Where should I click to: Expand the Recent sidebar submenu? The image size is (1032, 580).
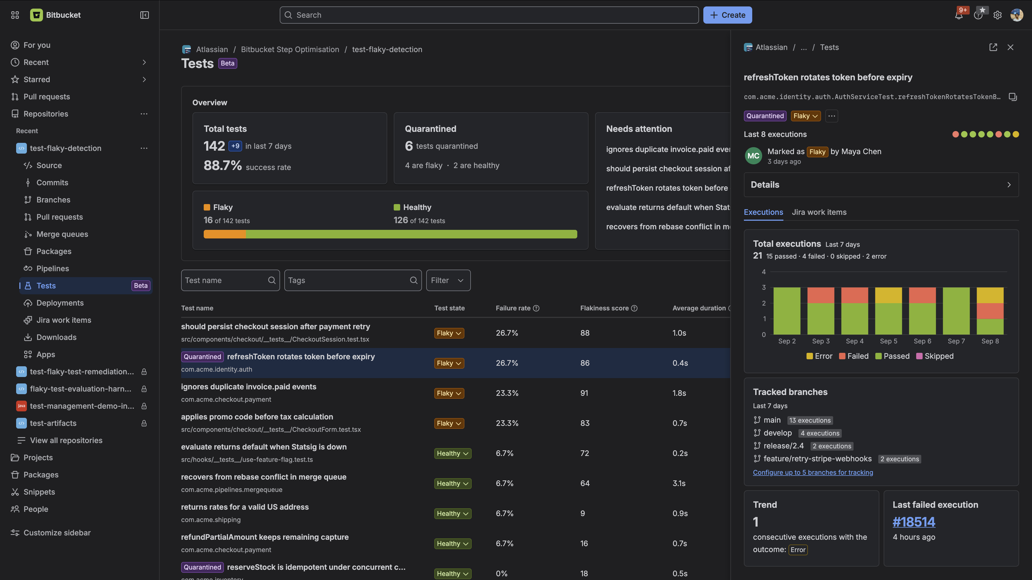(144, 62)
